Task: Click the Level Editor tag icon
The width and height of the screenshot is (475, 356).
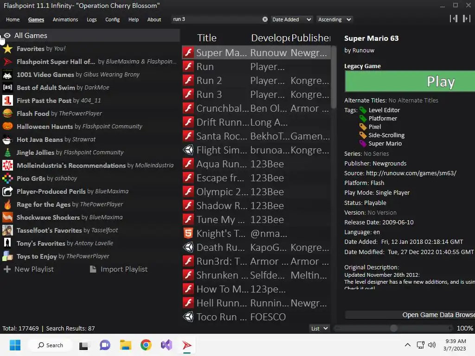Action: pyautogui.click(x=363, y=110)
